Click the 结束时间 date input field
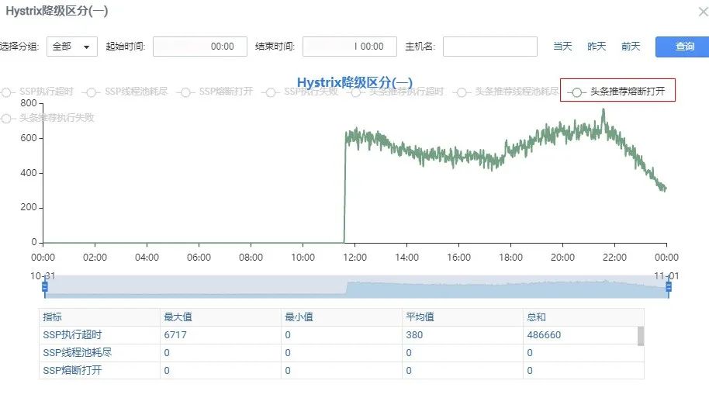Image resolution: width=709 pixels, height=398 pixels. [350, 47]
